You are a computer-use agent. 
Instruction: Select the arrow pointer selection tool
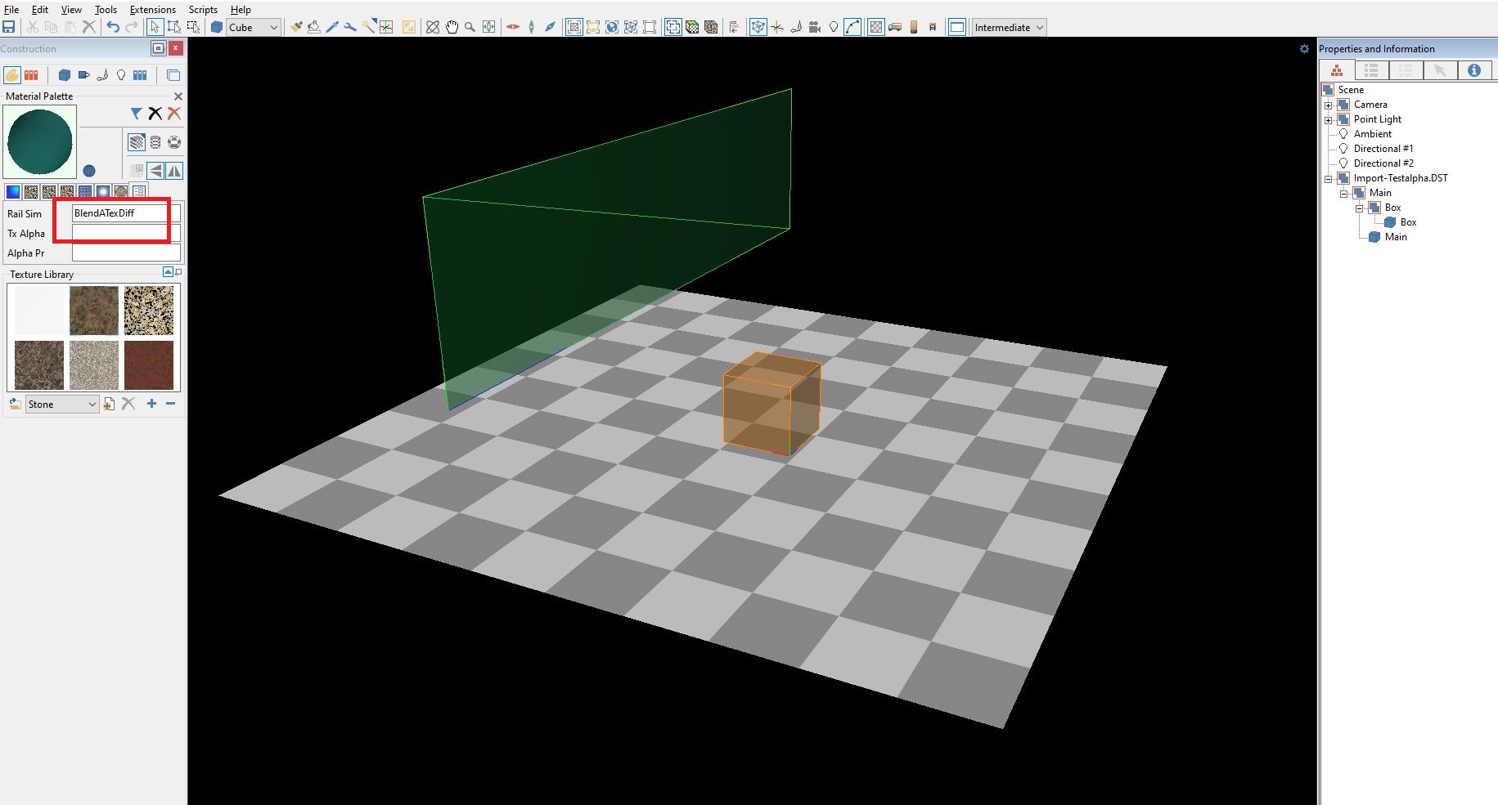[155, 27]
